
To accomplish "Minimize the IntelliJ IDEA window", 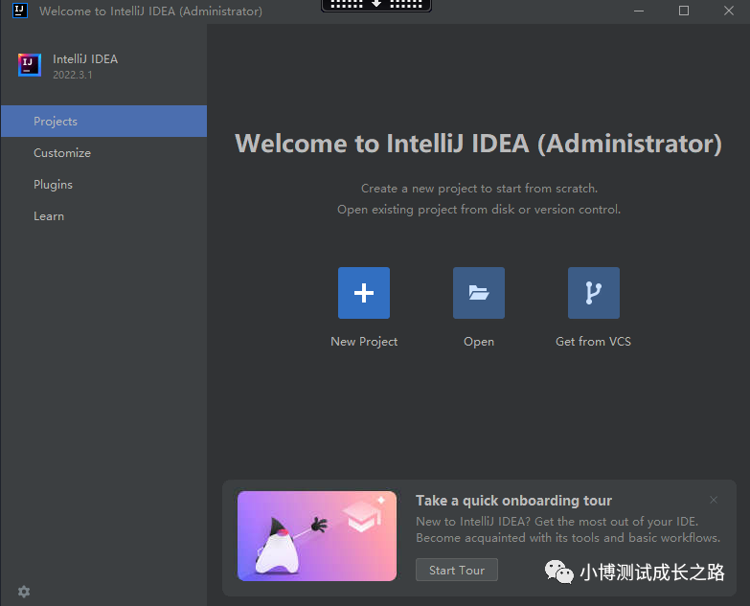I will (x=639, y=11).
